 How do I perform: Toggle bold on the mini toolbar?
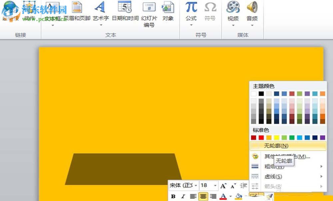173,196
